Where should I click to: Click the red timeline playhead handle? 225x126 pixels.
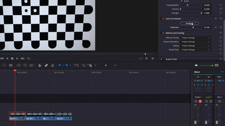pos(15,71)
